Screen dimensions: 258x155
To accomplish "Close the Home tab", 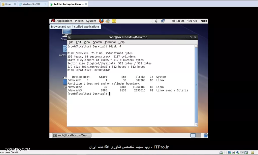I will pos(15,4).
